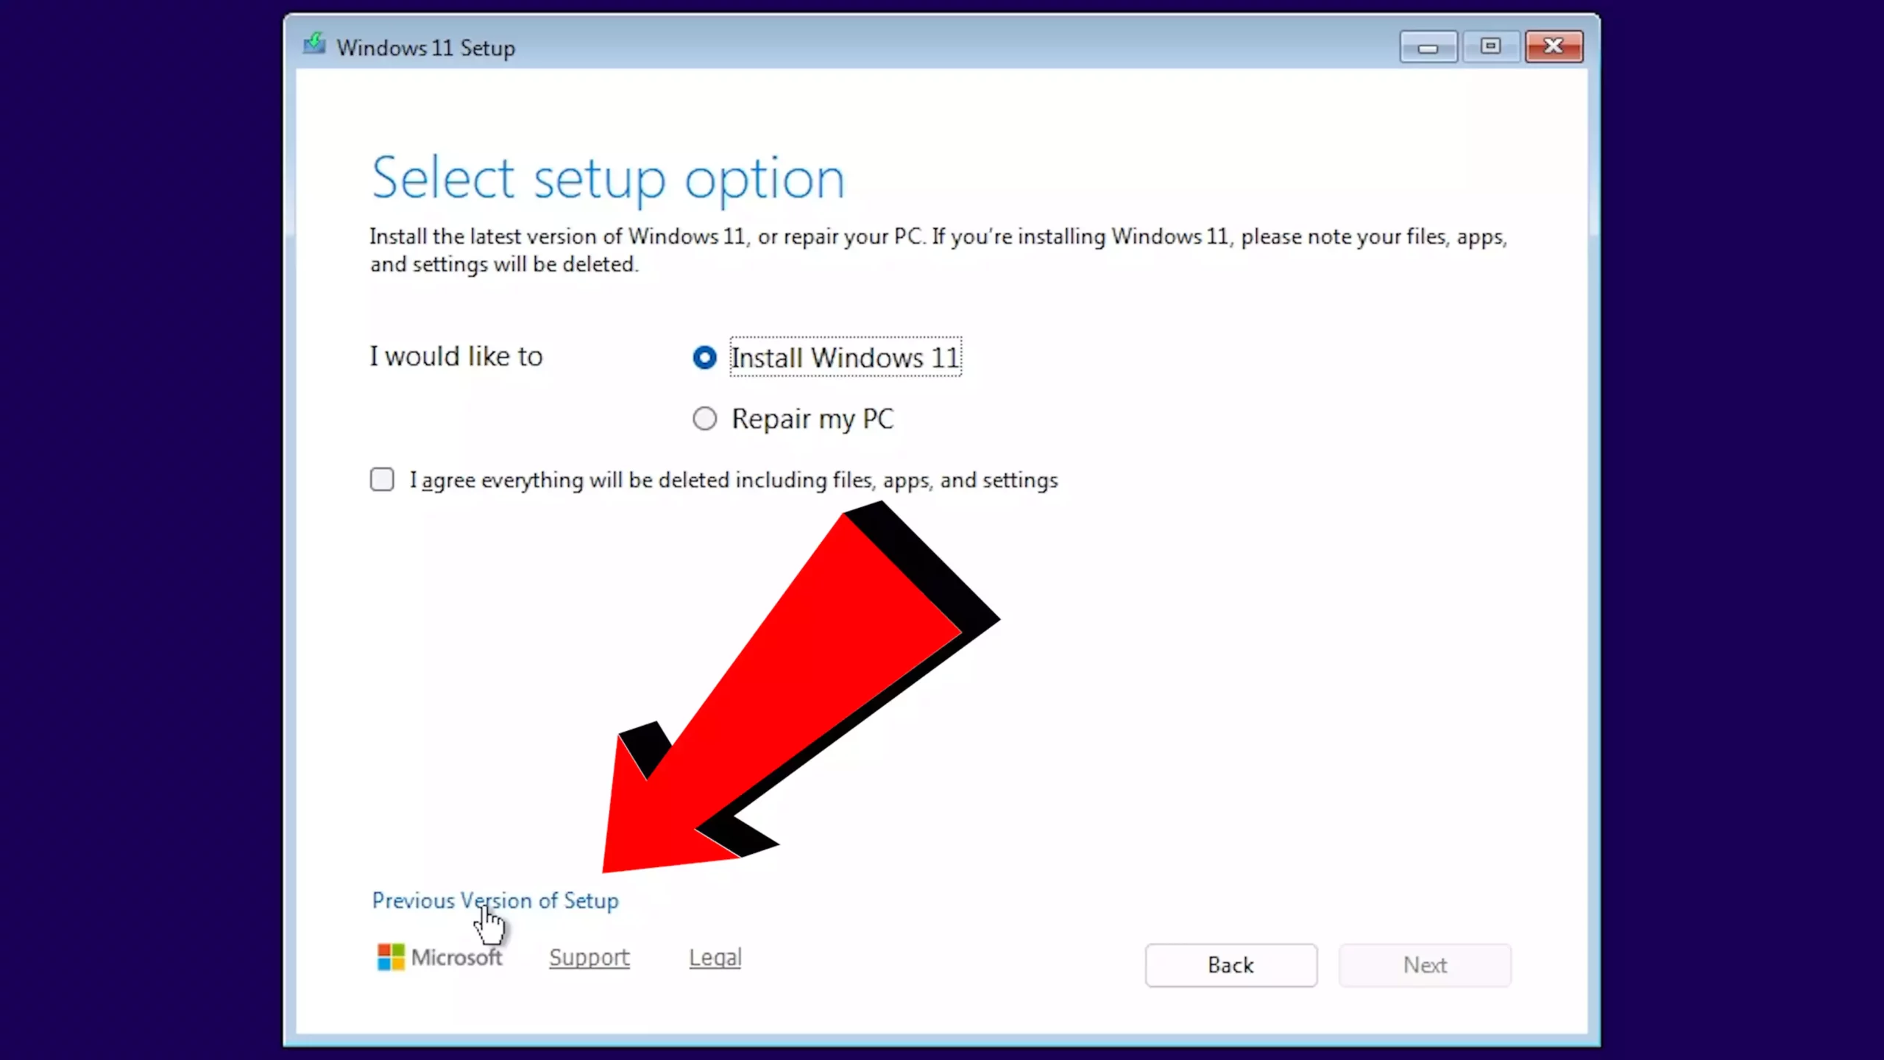Screen dimensions: 1884x1060
Task: Click the Select setup option heading
Action: 608,178
